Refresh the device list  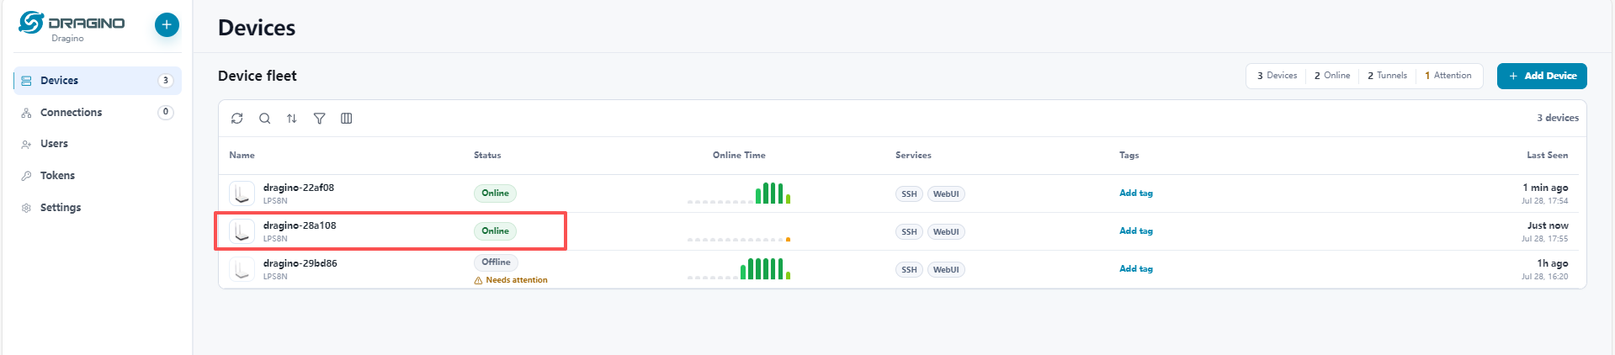click(x=237, y=119)
